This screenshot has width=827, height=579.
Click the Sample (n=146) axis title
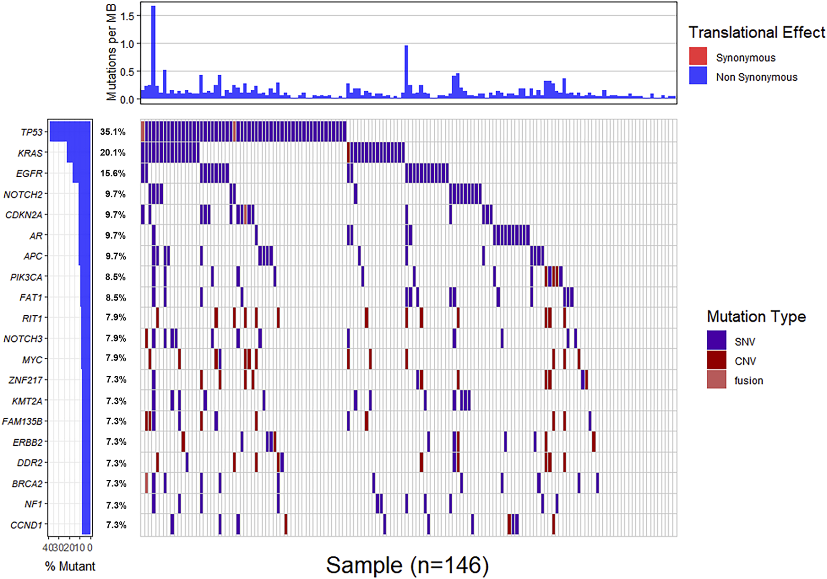coord(407,565)
